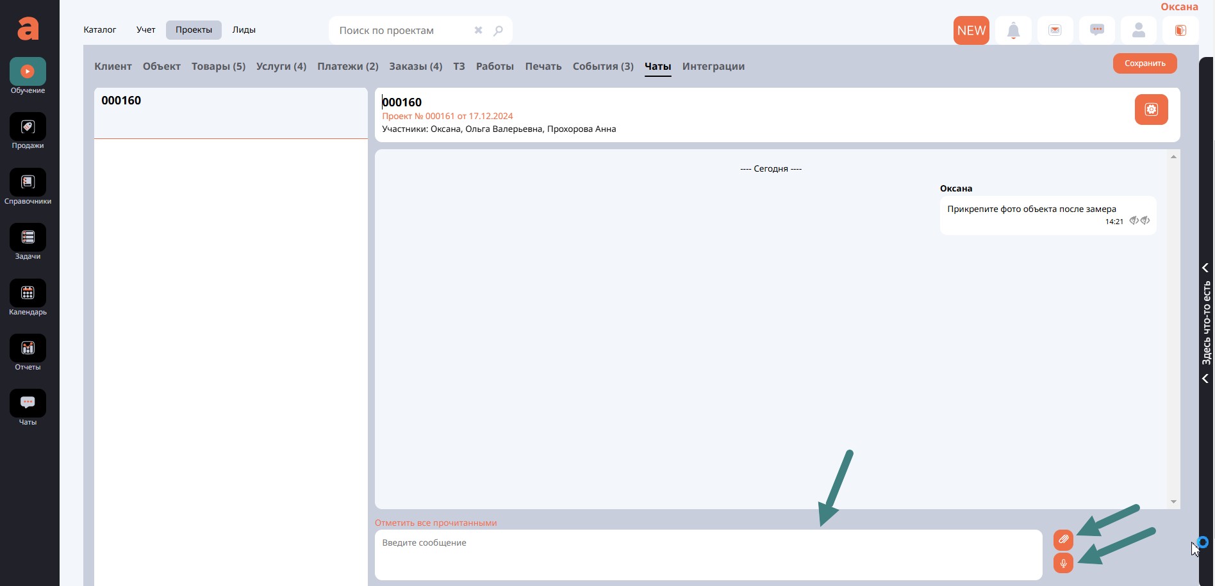The image size is (1215, 586).
Task: Open chat settings gear button
Action: pyautogui.click(x=1151, y=110)
